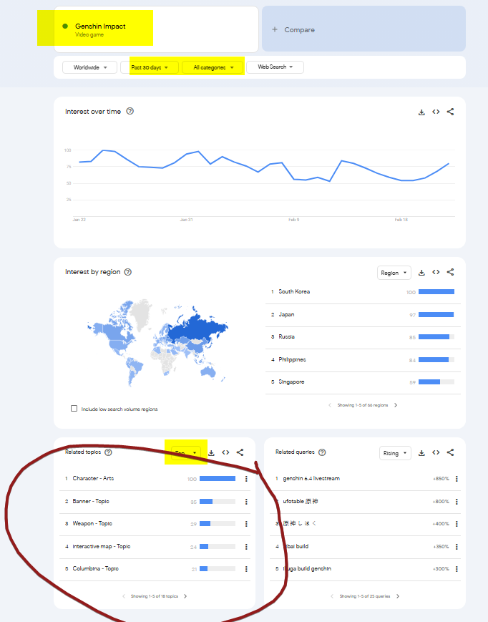Share the Interest over time chart
The image size is (488, 622).
[450, 112]
